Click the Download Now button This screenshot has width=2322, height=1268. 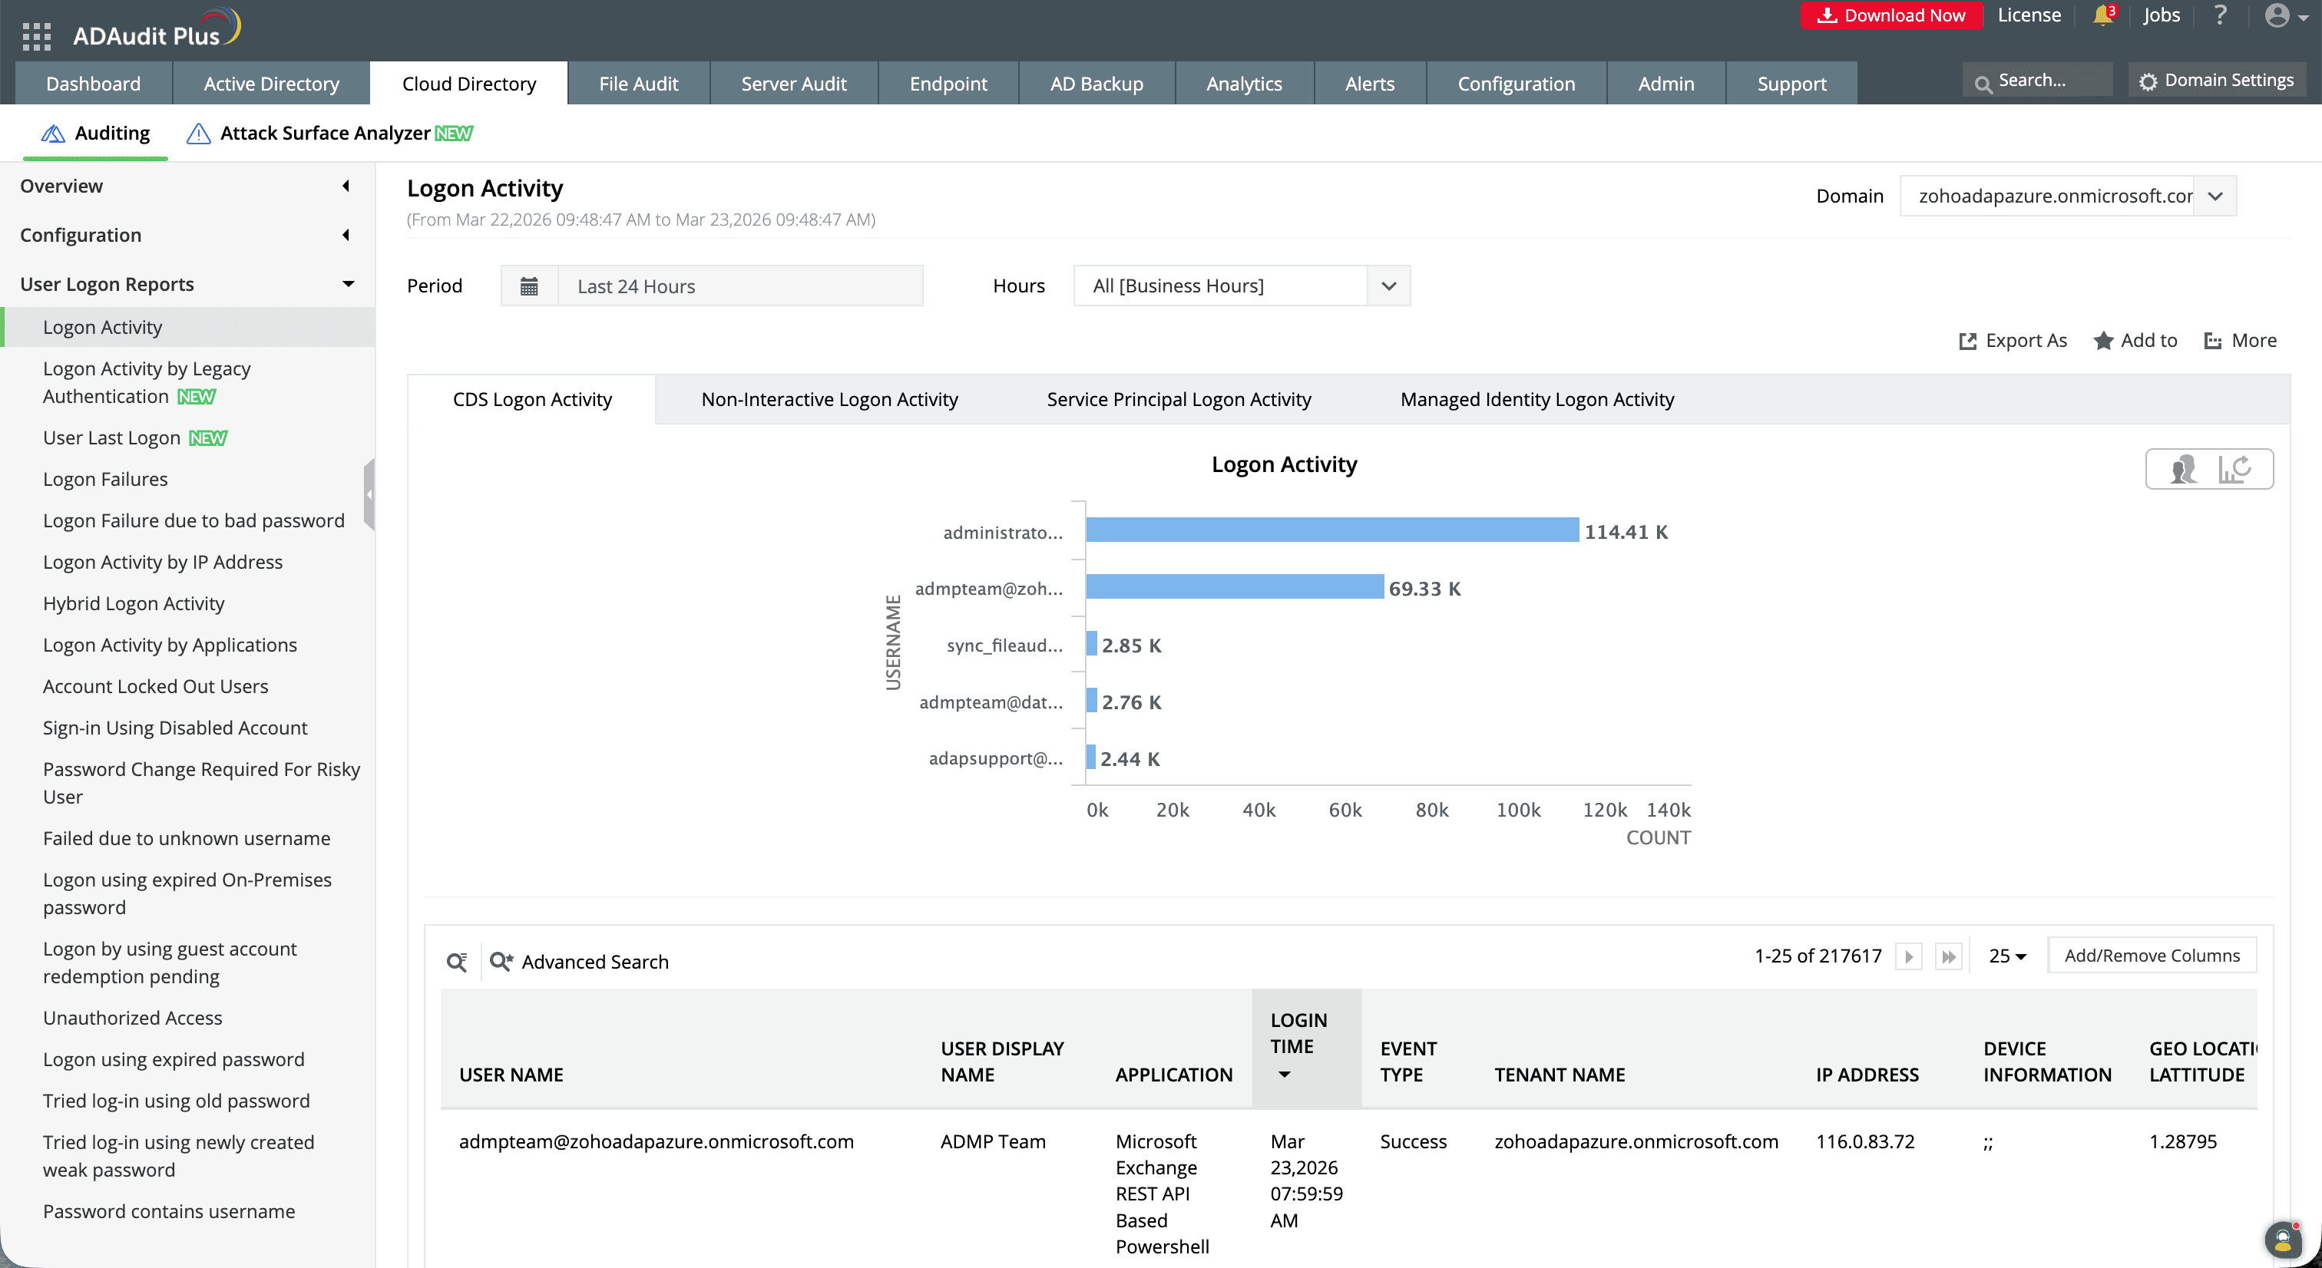(x=1891, y=15)
